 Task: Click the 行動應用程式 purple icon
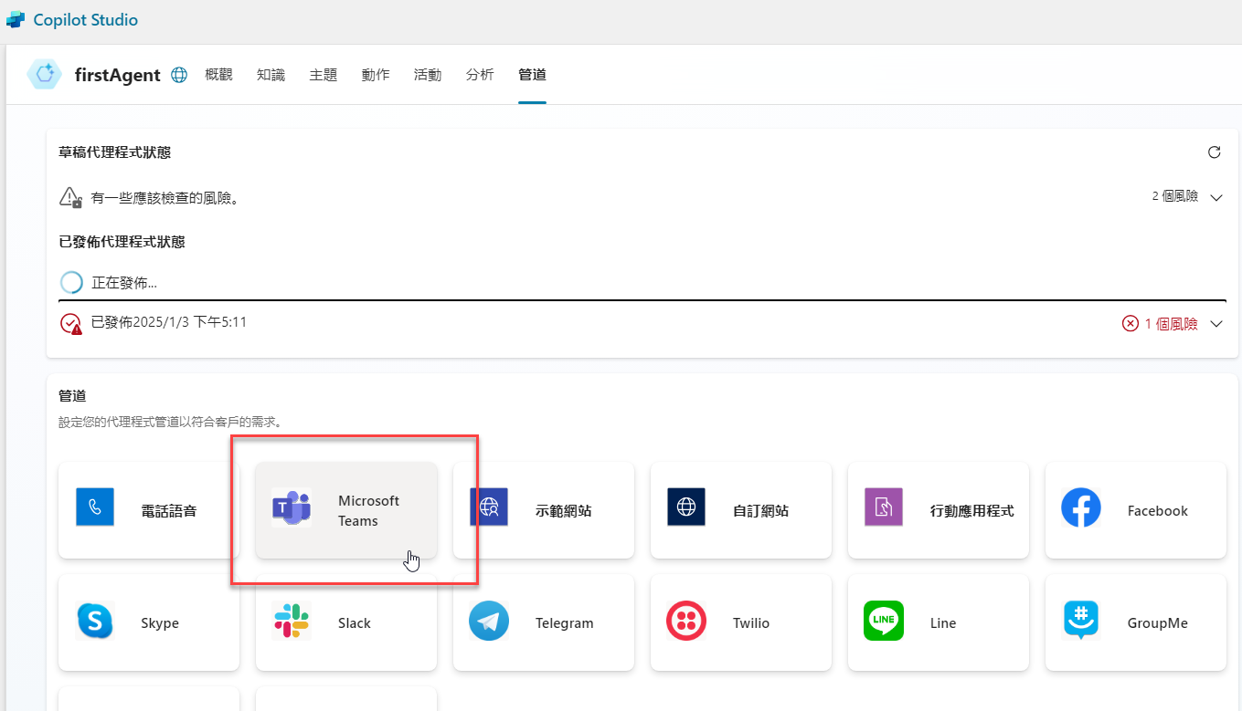[x=884, y=507]
